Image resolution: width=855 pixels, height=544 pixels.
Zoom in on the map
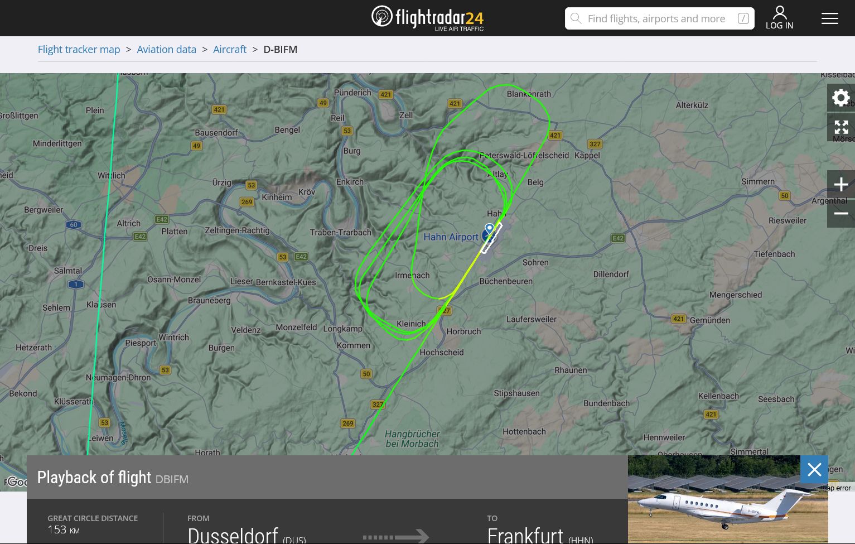(841, 184)
